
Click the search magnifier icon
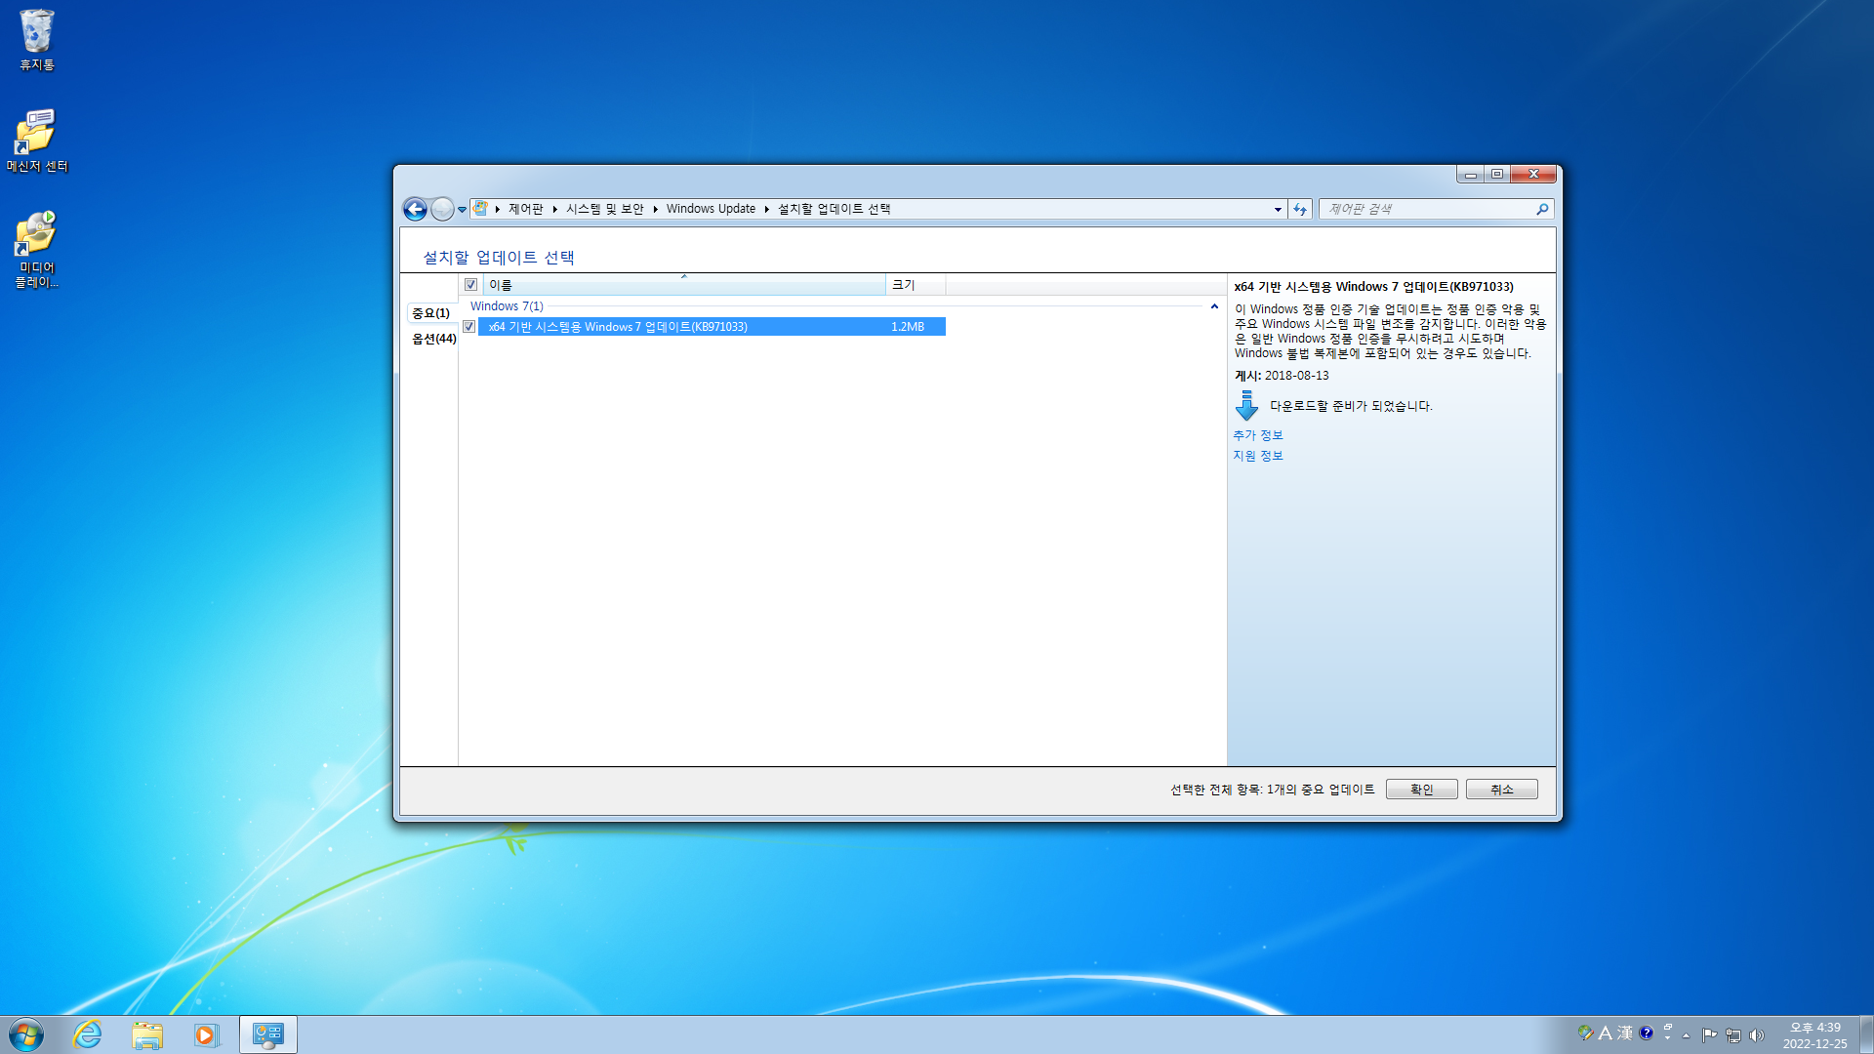pos(1542,209)
